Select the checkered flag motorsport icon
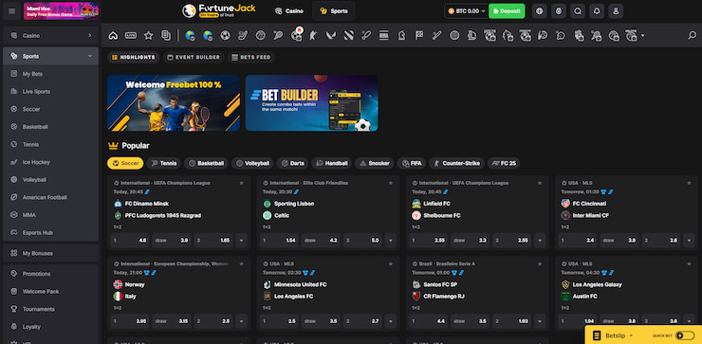 pos(419,35)
